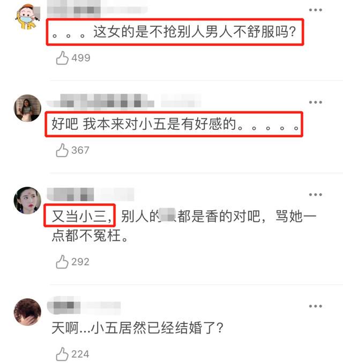Tap second commenter's blurred username
This screenshot has height=363, width=343.
point(124,101)
